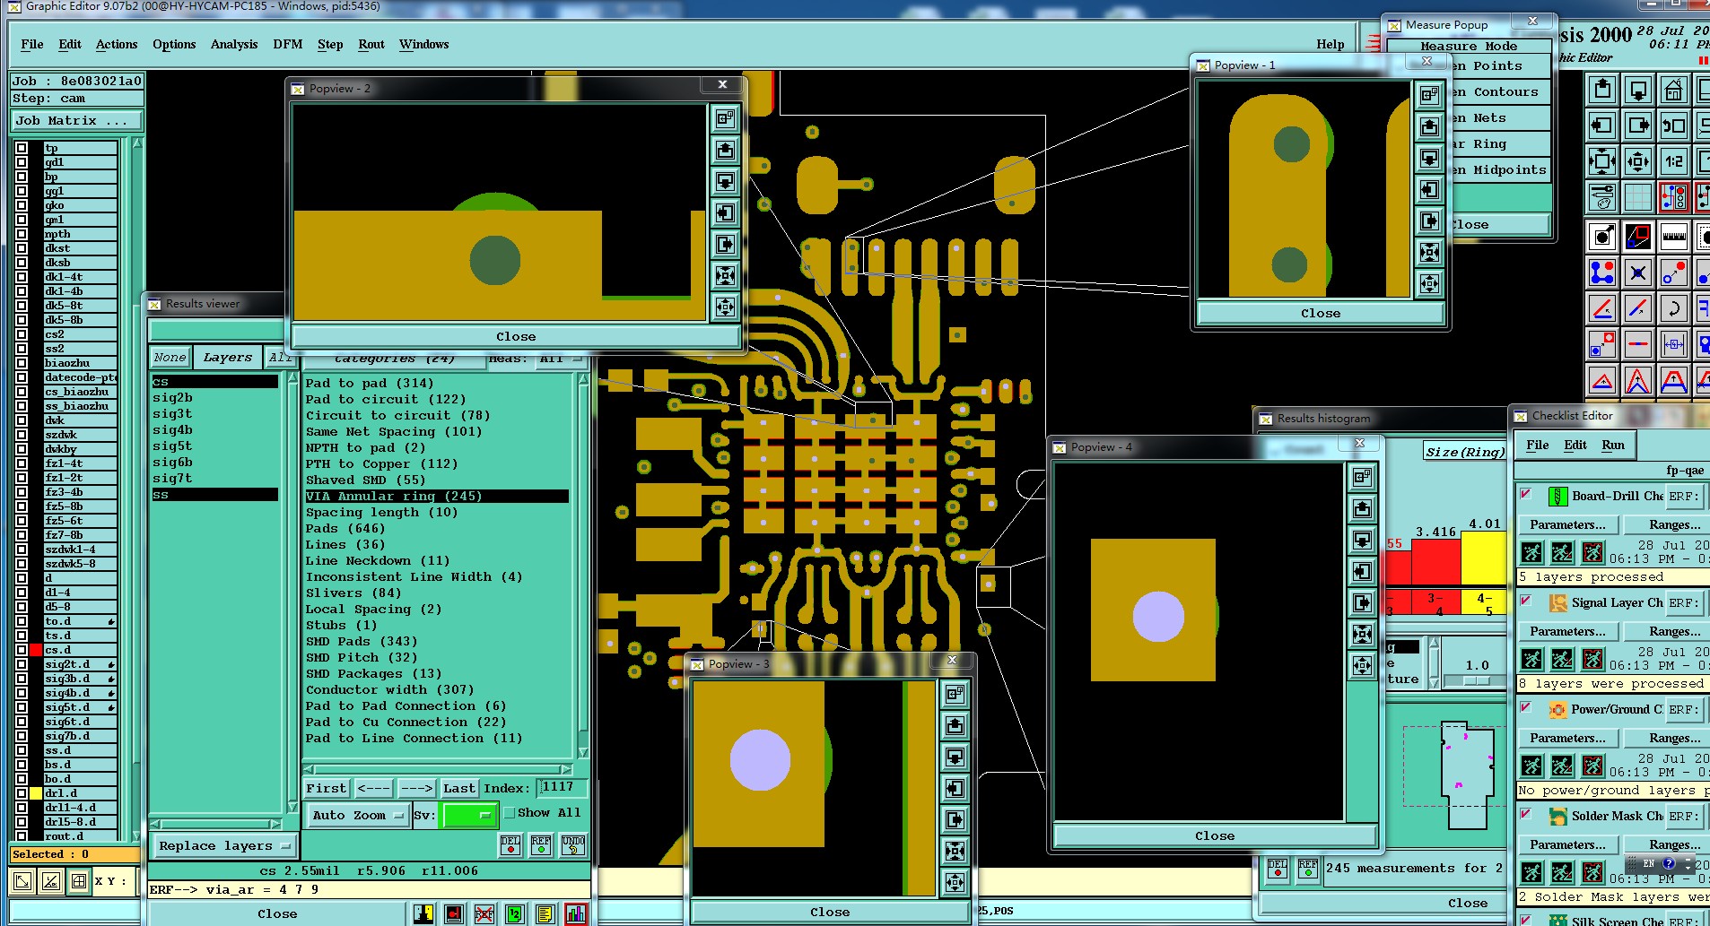The height and width of the screenshot is (926, 1710).
Task: Click the green Board-Drill Check drill icon
Action: pyautogui.click(x=1558, y=496)
